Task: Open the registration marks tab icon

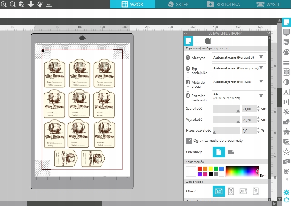Action: (x=207, y=41)
